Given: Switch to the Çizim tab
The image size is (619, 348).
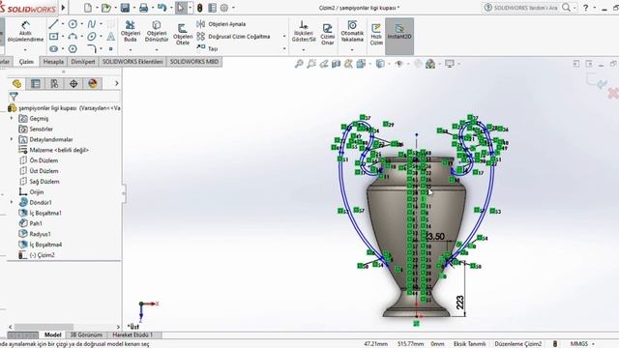Looking at the screenshot, I should click(26, 62).
